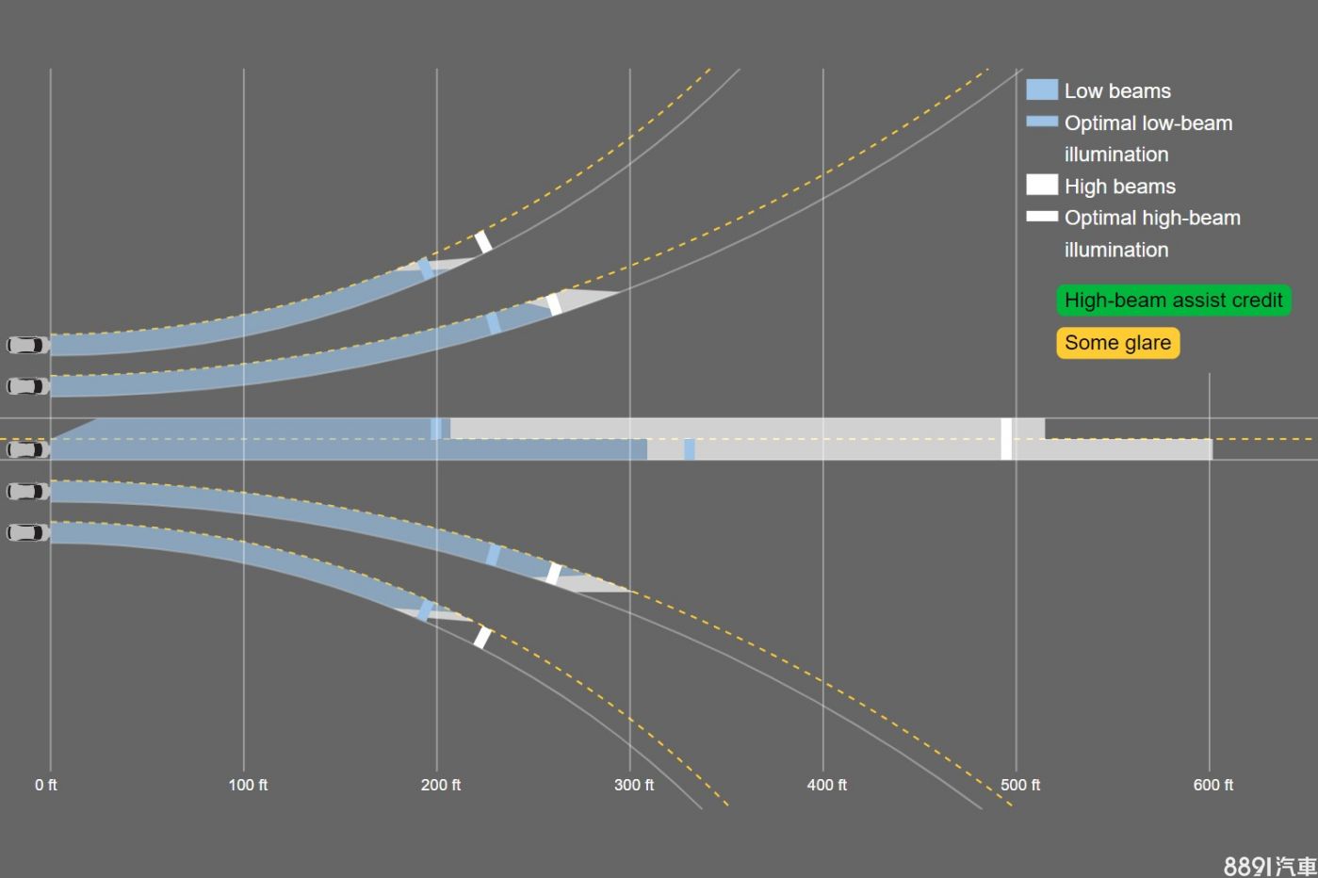
Task: Click the 8891汽車 watermark logo
Action: point(1269,865)
